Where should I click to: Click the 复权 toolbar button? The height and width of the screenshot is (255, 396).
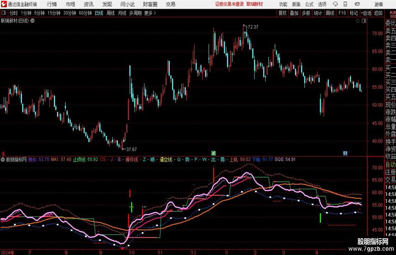click(x=282, y=13)
